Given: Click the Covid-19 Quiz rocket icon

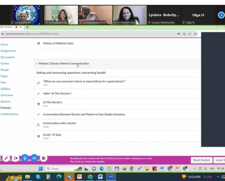Looking at the screenshot, I should click(39, 136).
